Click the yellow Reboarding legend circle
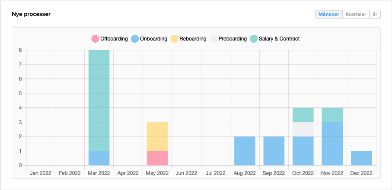Image resolution: width=392 pixels, height=190 pixels. (175, 39)
